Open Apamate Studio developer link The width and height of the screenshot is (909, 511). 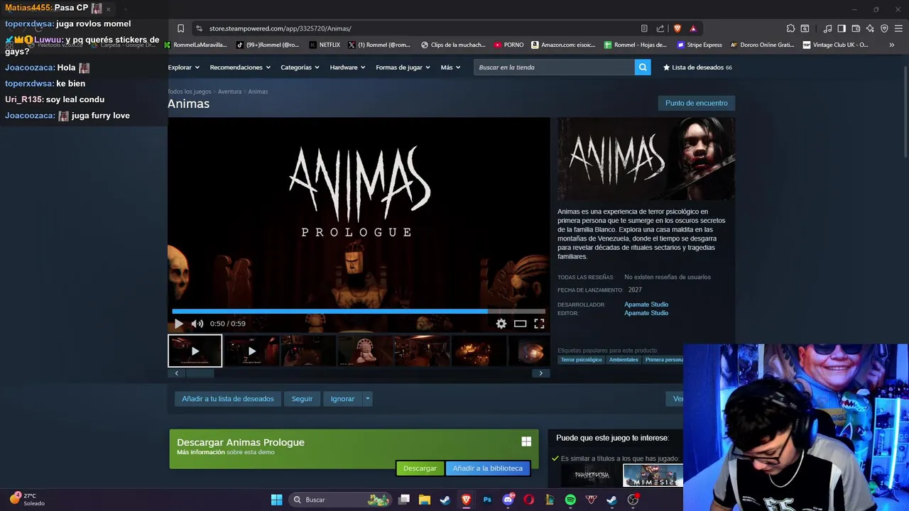point(646,304)
